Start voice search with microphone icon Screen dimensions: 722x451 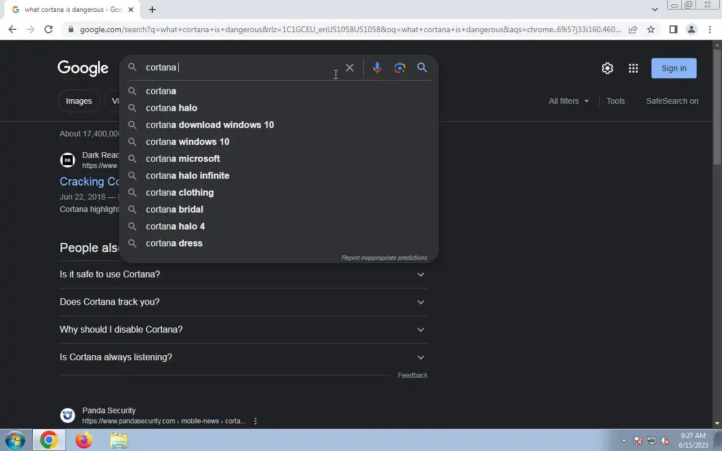click(x=377, y=68)
